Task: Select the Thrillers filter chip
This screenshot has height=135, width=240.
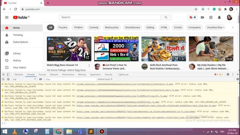Action: 78,27
